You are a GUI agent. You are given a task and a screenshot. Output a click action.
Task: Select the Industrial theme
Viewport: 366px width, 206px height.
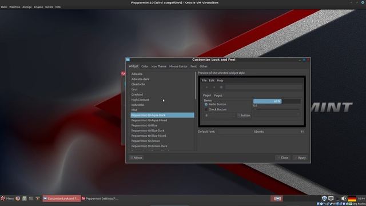pos(162,105)
